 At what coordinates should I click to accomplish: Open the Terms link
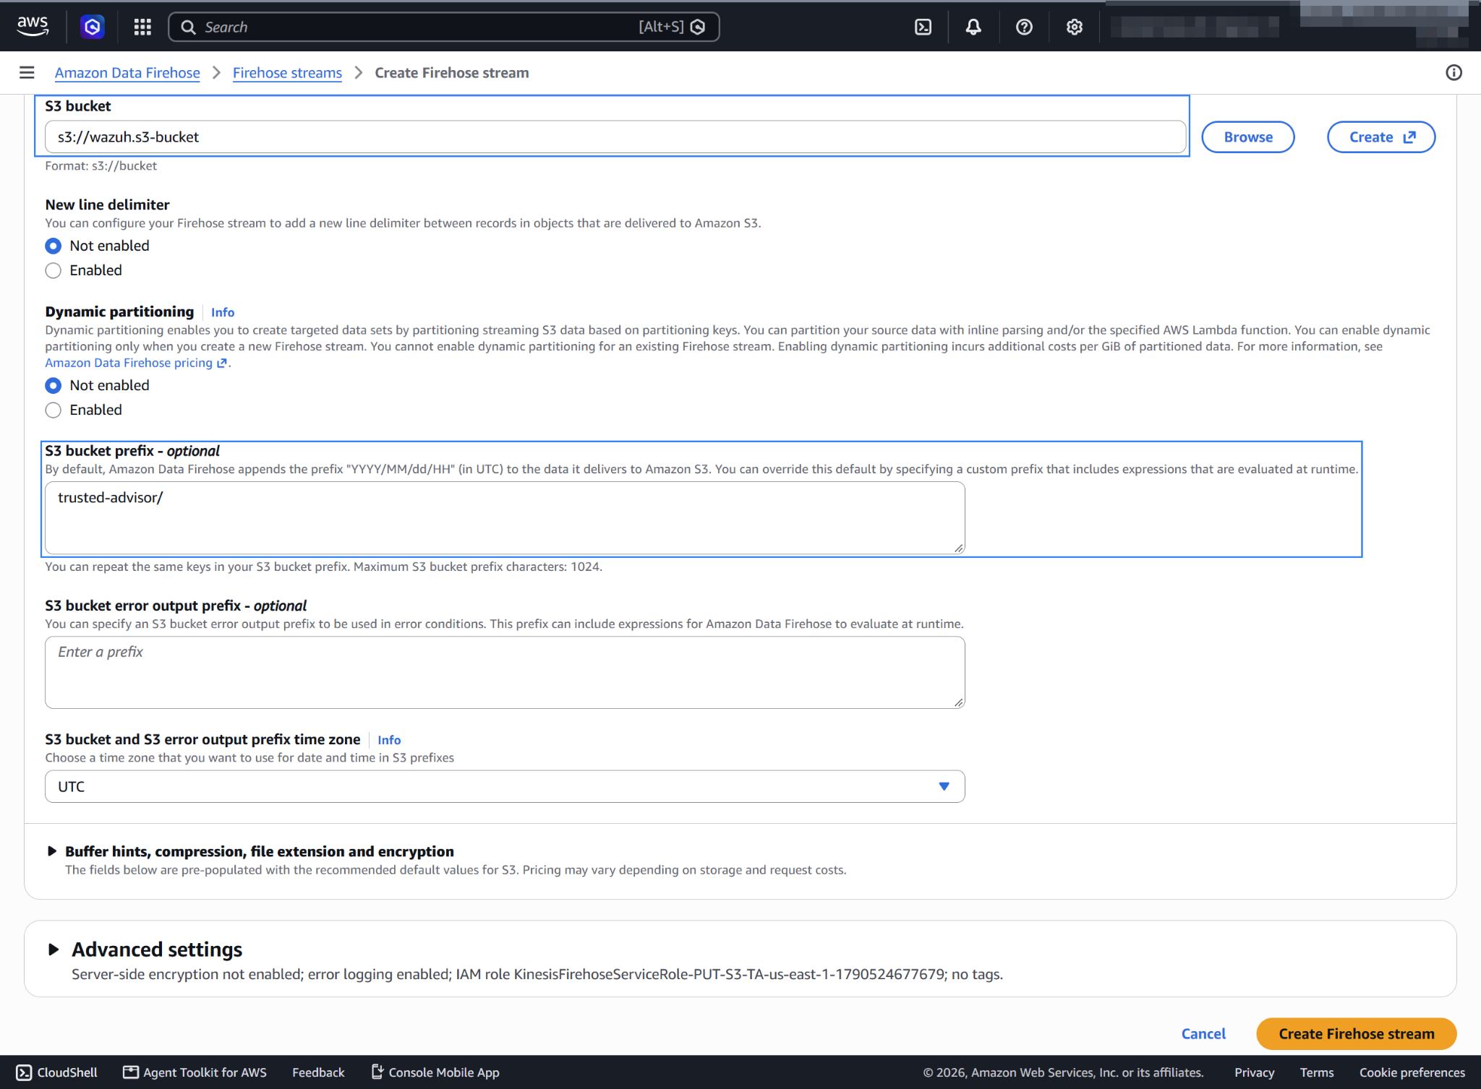pos(1317,1072)
